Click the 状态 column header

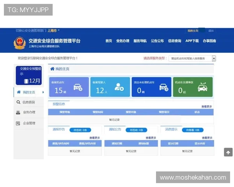197,112
